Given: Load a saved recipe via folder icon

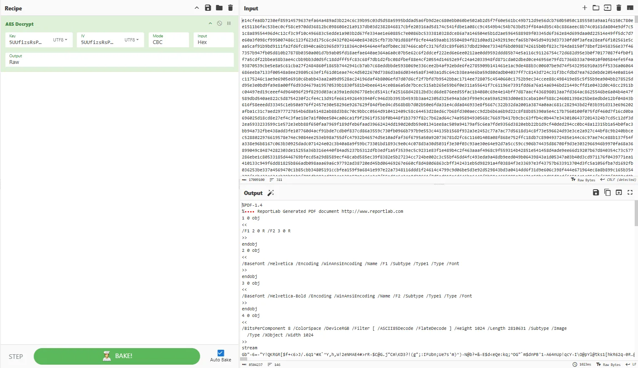Looking at the screenshot, I should (x=219, y=8).
